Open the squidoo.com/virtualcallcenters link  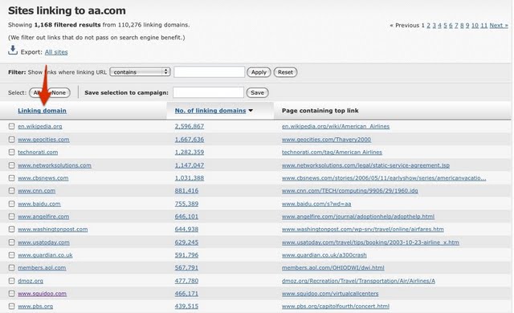[x=330, y=294]
